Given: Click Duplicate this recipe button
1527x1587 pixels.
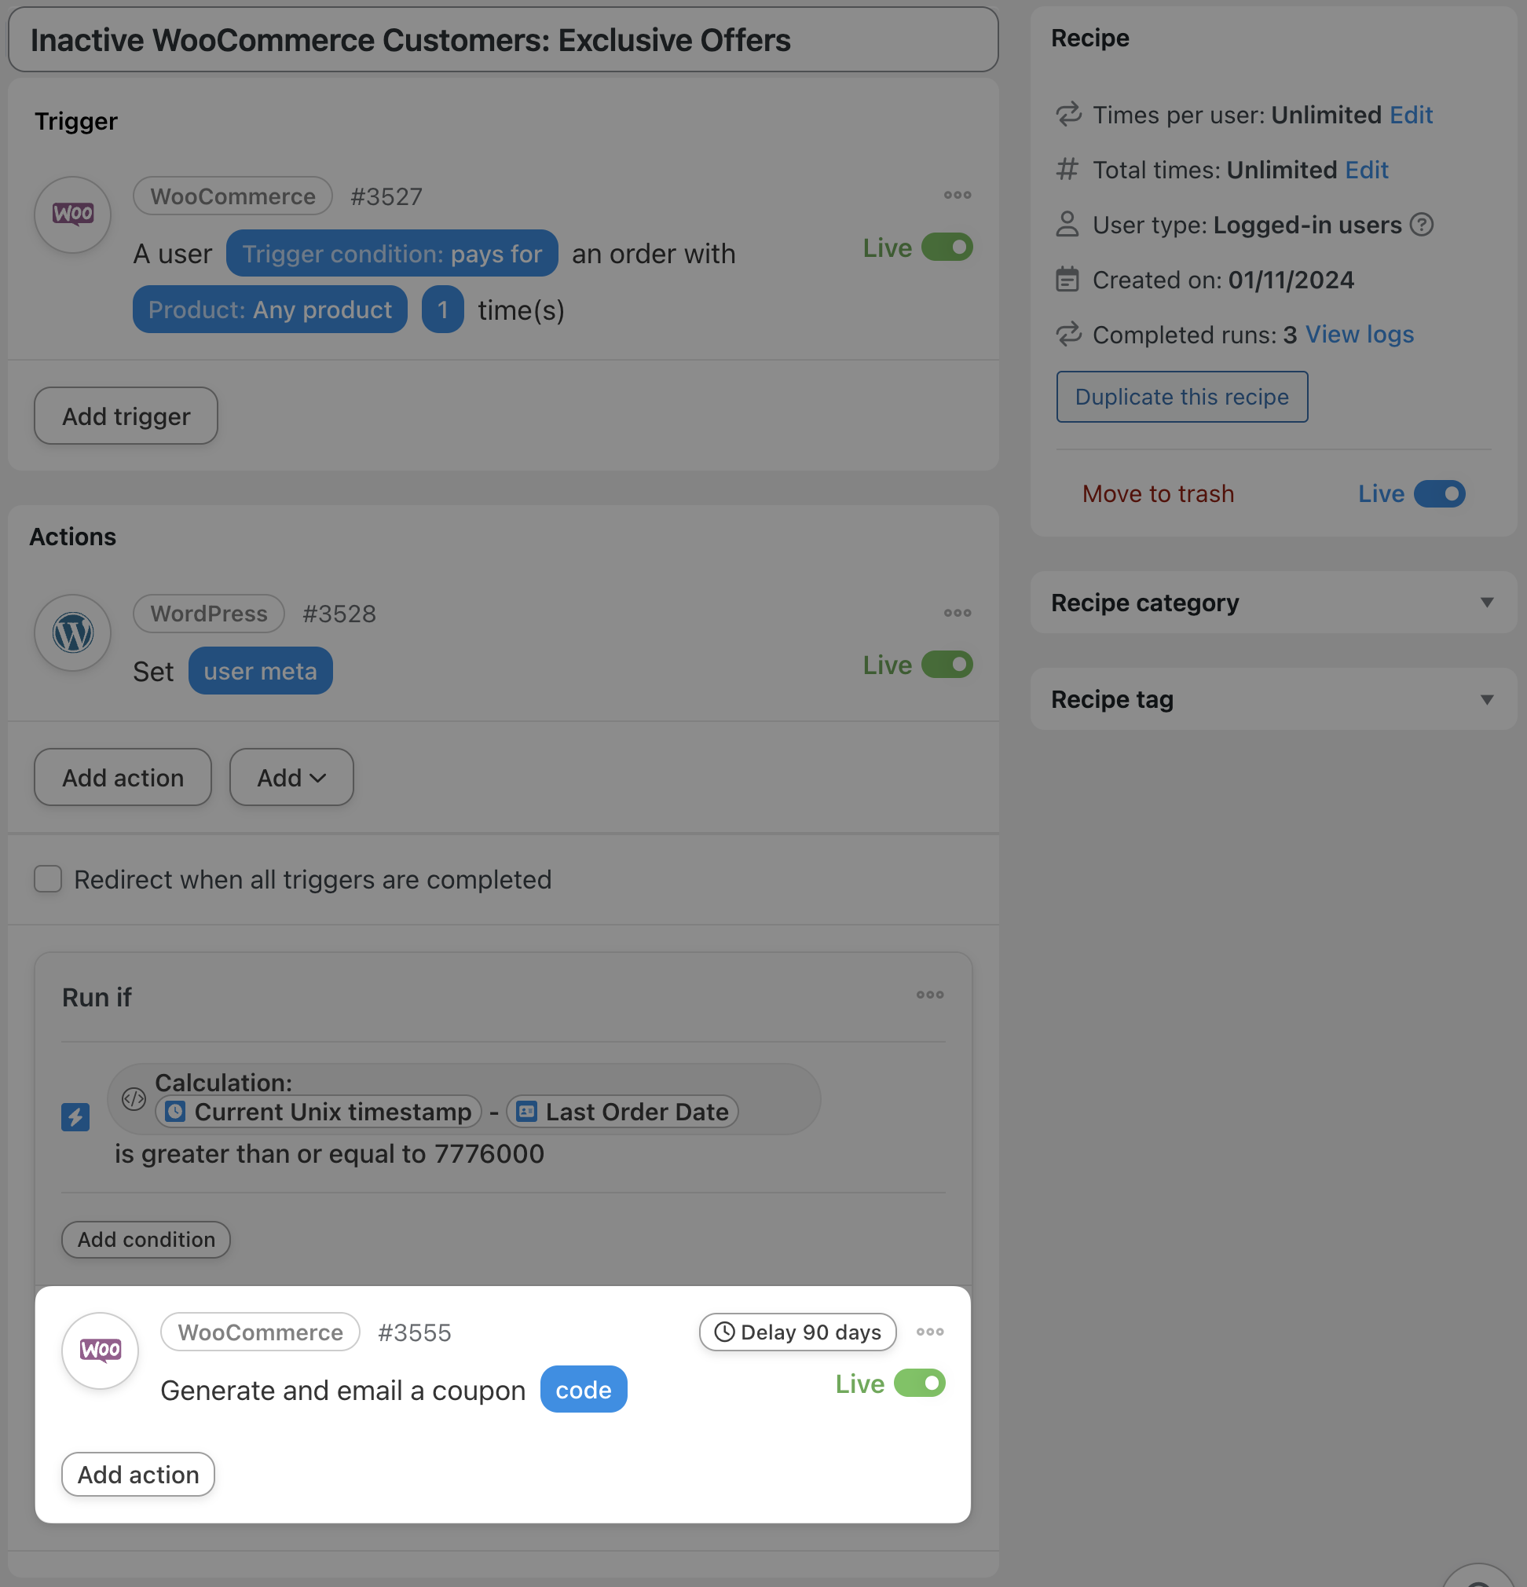Looking at the screenshot, I should [1181, 397].
